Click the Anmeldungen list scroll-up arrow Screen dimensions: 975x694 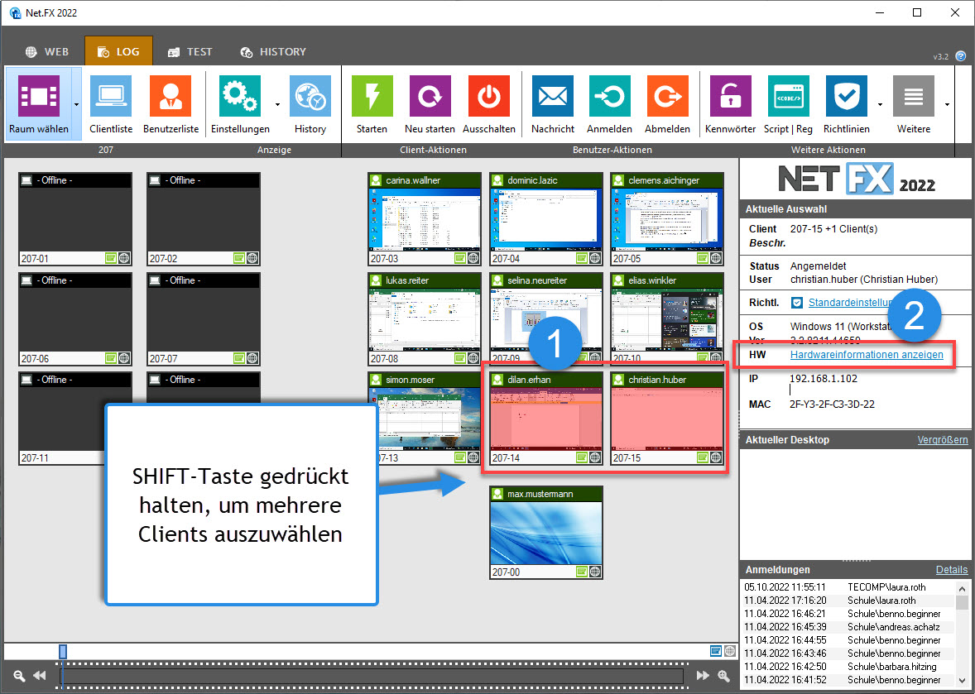click(x=961, y=588)
